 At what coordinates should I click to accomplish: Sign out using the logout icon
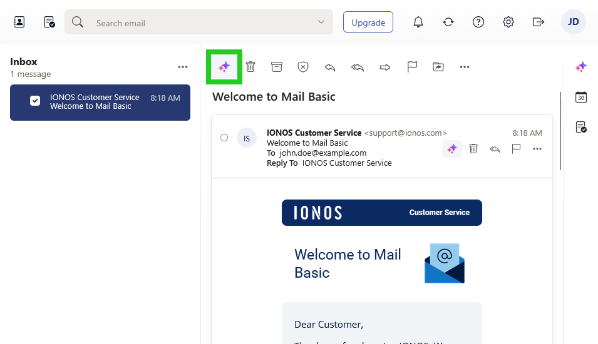(538, 22)
